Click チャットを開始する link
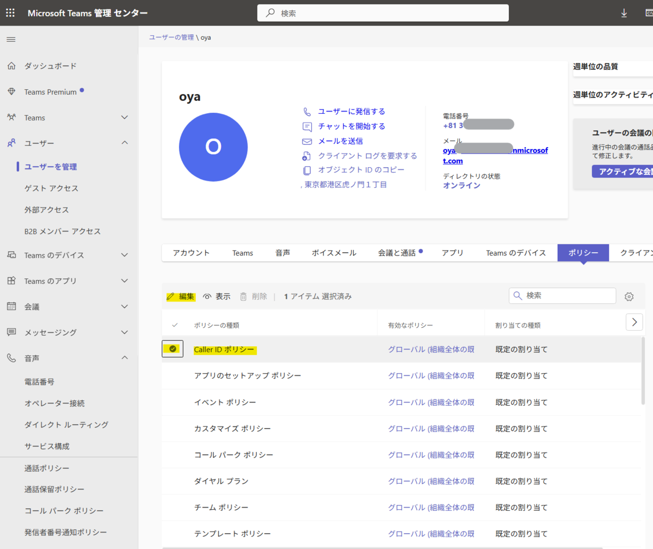The height and width of the screenshot is (549, 653). click(352, 126)
